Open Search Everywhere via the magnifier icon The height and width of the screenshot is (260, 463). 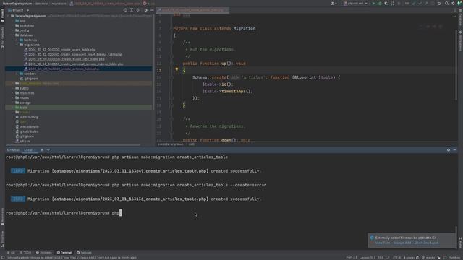(x=446, y=3)
